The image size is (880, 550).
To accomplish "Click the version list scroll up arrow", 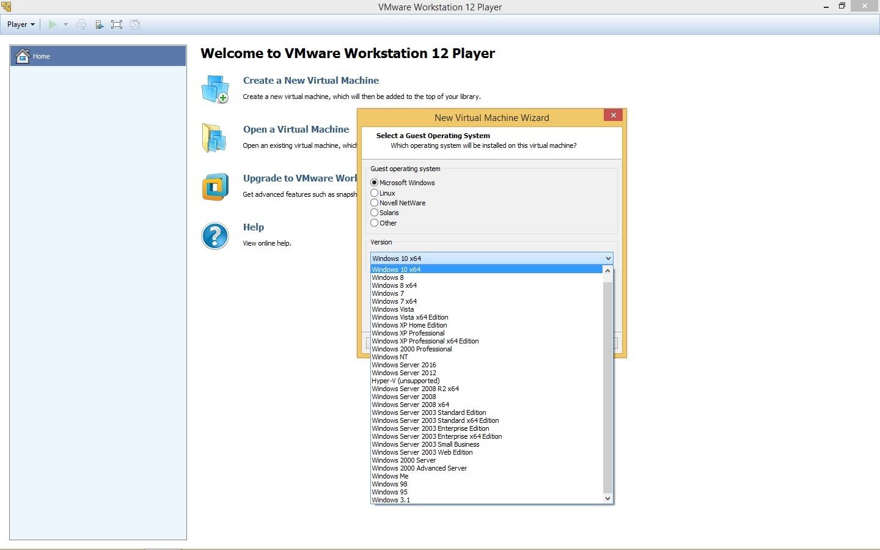I will [607, 270].
